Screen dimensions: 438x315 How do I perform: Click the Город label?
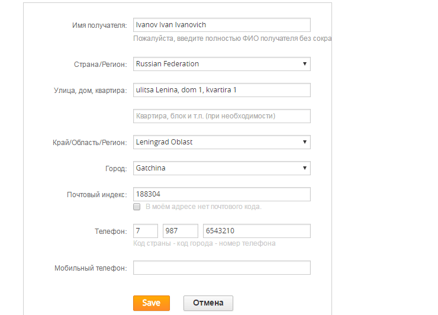tap(116, 169)
